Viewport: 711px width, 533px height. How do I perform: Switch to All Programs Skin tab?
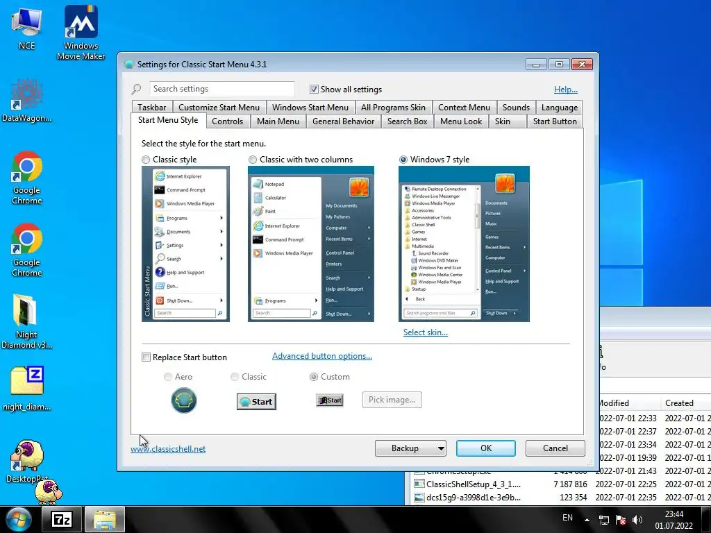click(393, 108)
